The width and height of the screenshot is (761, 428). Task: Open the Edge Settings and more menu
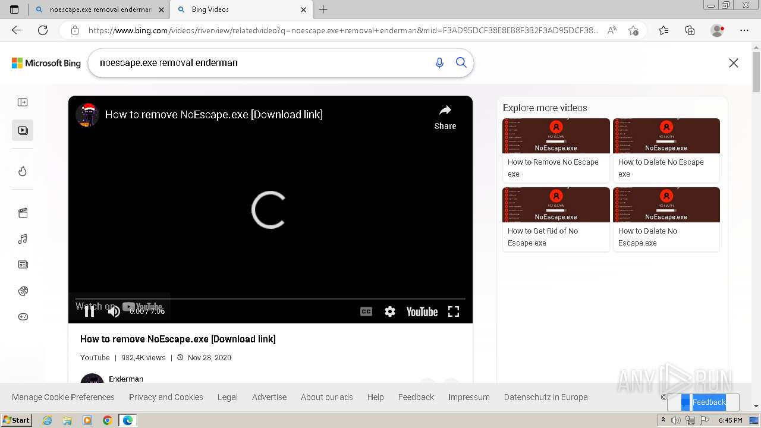point(744,30)
